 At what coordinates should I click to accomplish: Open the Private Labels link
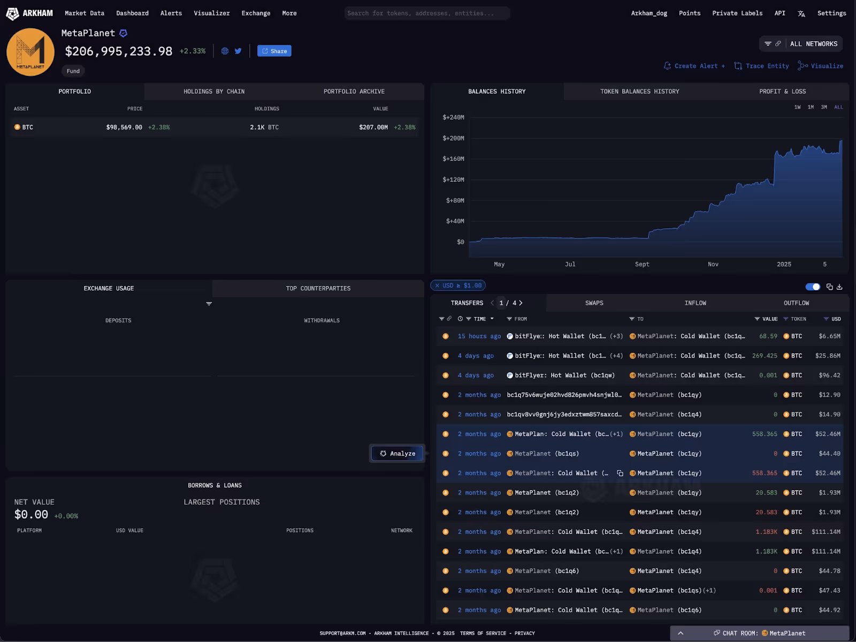coord(737,13)
